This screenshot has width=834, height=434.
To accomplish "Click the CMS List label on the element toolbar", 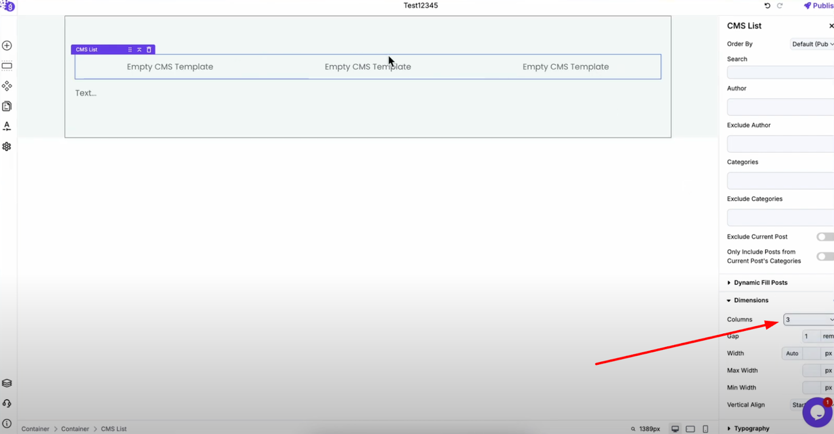I will pyautogui.click(x=86, y=49).
